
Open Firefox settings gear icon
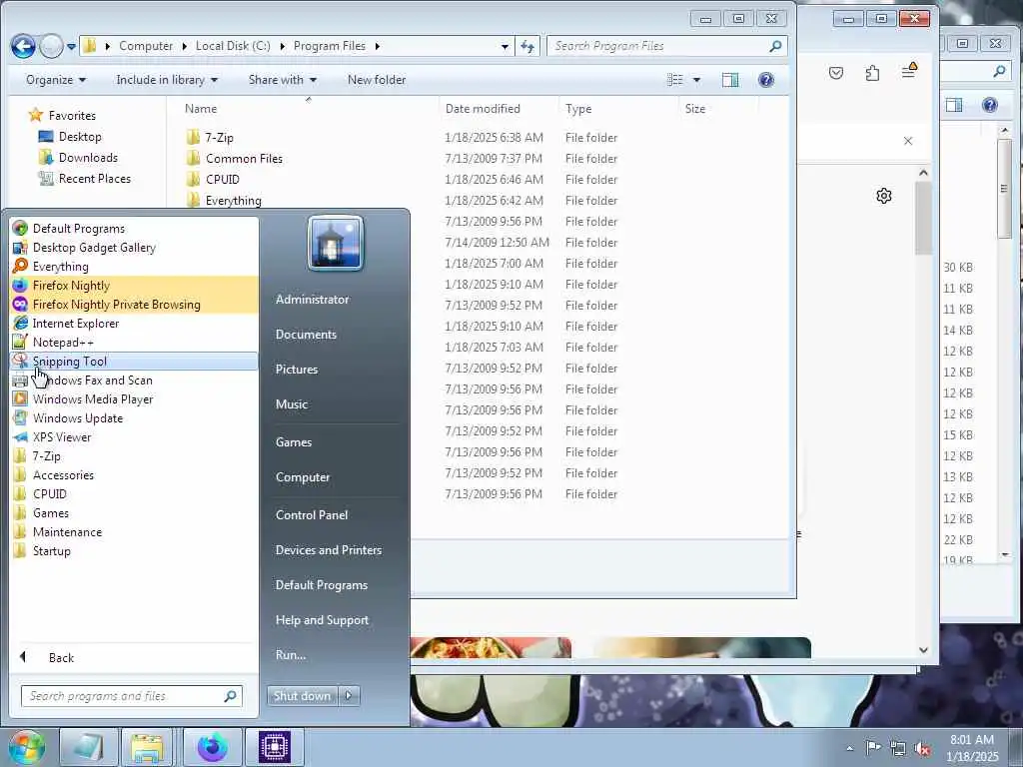coord(884,196)
